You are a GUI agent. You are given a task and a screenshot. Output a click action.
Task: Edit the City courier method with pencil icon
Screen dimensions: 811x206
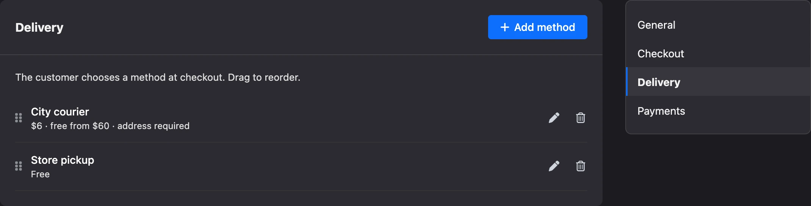554,118
